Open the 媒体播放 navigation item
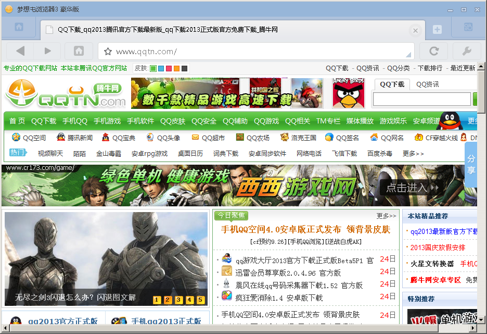 tap(360, 121)
